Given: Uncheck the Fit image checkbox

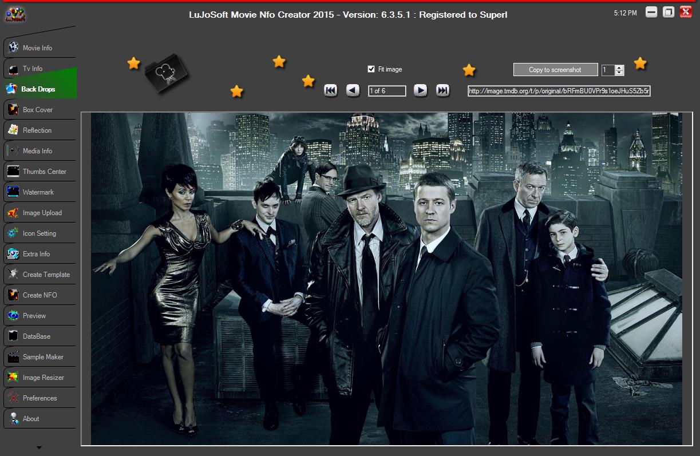Looking at the screenshot, I should [x=371, y=69].
